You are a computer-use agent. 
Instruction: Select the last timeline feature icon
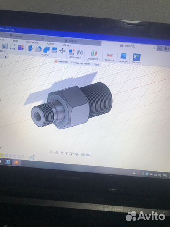pyautogui.click(x=31, y=157)
